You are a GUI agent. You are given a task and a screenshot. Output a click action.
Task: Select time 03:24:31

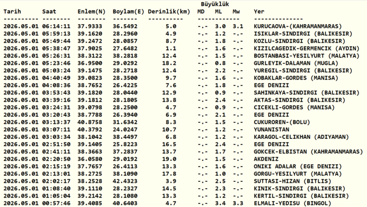point(56,107)
